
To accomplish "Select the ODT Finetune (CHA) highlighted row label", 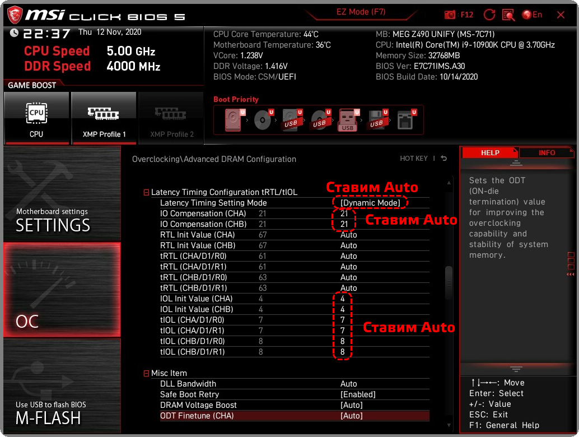I will point(197,416).
